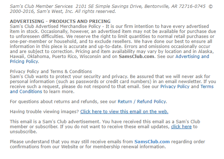Open the blue Privacy Policy link
224x159 pixels.
(175, 87)
